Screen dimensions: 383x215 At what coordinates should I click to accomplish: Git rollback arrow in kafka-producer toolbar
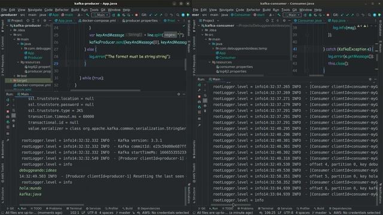point(171,15)
